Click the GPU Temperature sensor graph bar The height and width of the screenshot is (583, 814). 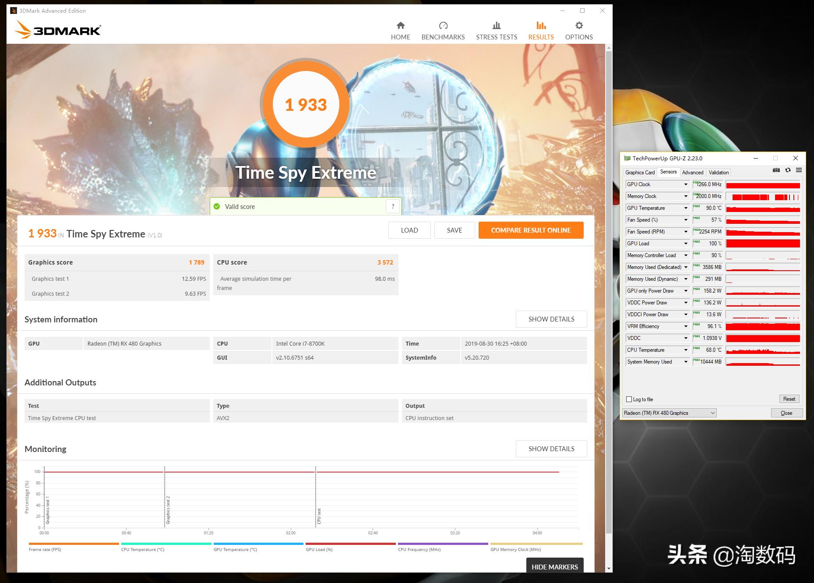(x=762, y=208)
